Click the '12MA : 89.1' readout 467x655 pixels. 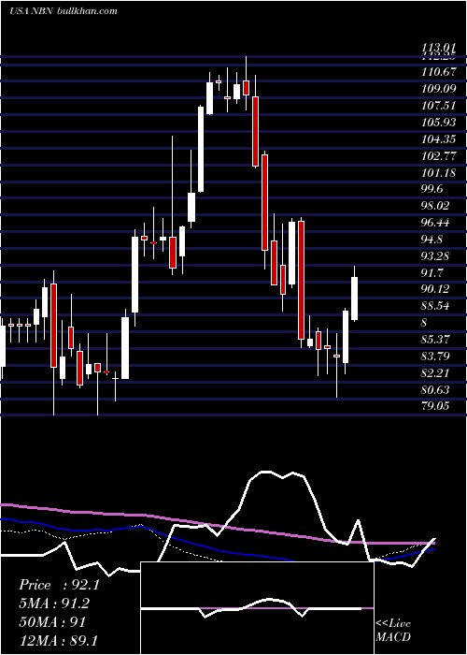58,640
